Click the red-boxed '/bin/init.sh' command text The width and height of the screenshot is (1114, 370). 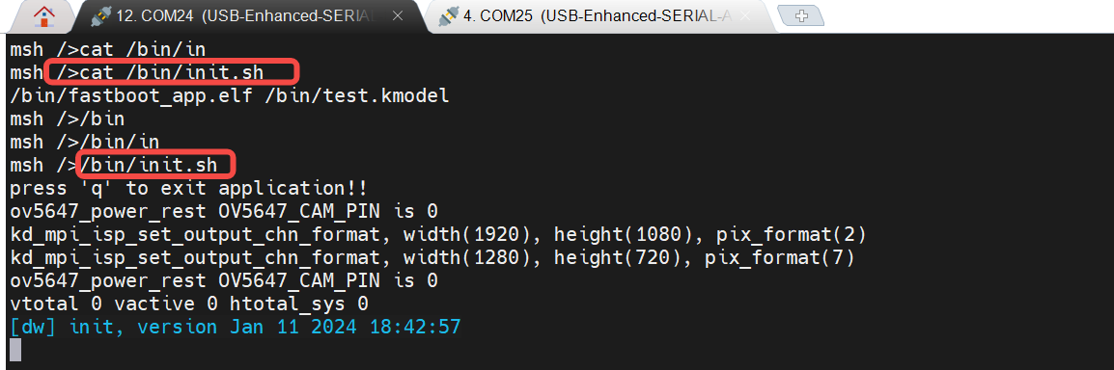(x=155, y=165)
